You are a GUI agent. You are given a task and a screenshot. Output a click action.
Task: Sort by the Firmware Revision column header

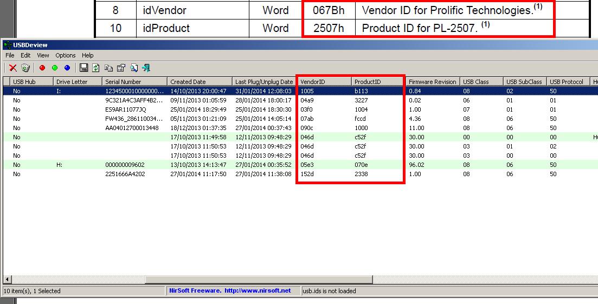[x=433, y=81]
